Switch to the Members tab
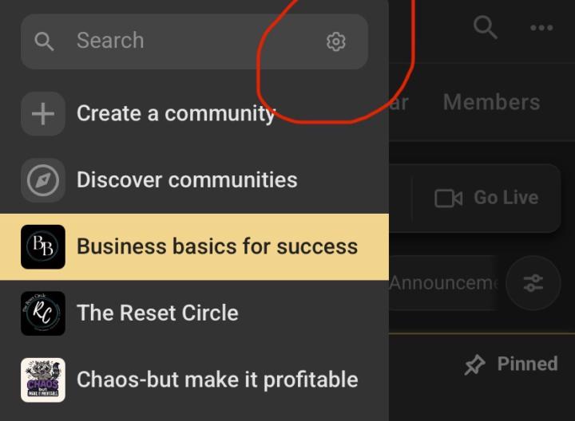575x421 pixels. [x=491, y=102]
